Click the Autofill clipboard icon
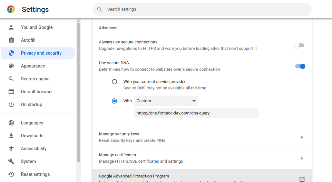This screenshot has height=182, width=332. [x=11, y=40]
